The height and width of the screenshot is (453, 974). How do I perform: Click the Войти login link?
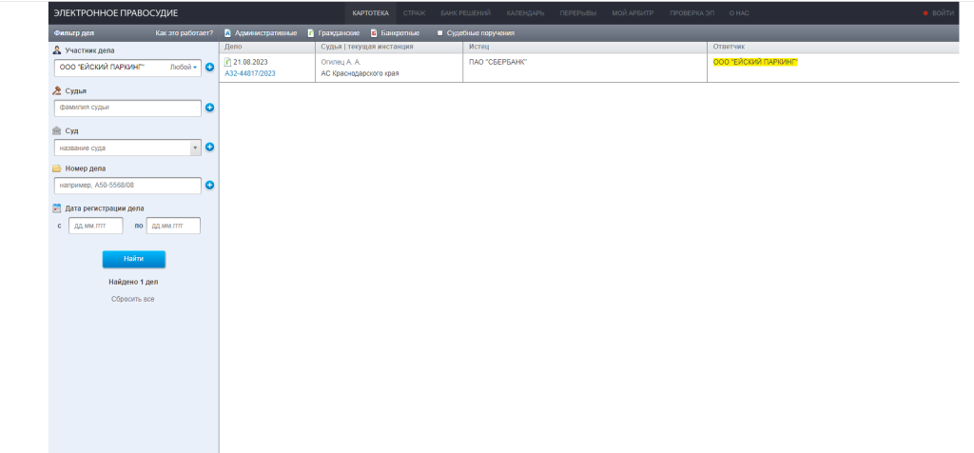[x=943, y=13]
